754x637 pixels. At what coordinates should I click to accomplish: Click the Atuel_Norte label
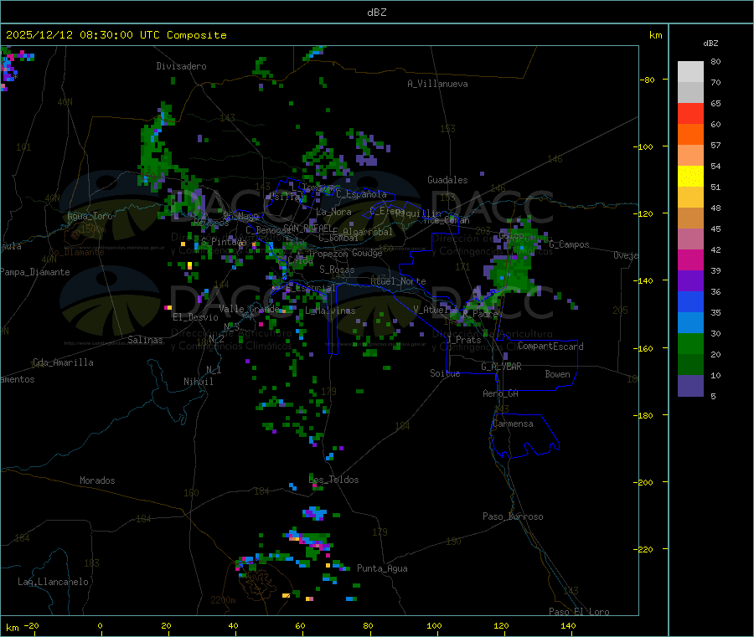click(x=398, y=281)
